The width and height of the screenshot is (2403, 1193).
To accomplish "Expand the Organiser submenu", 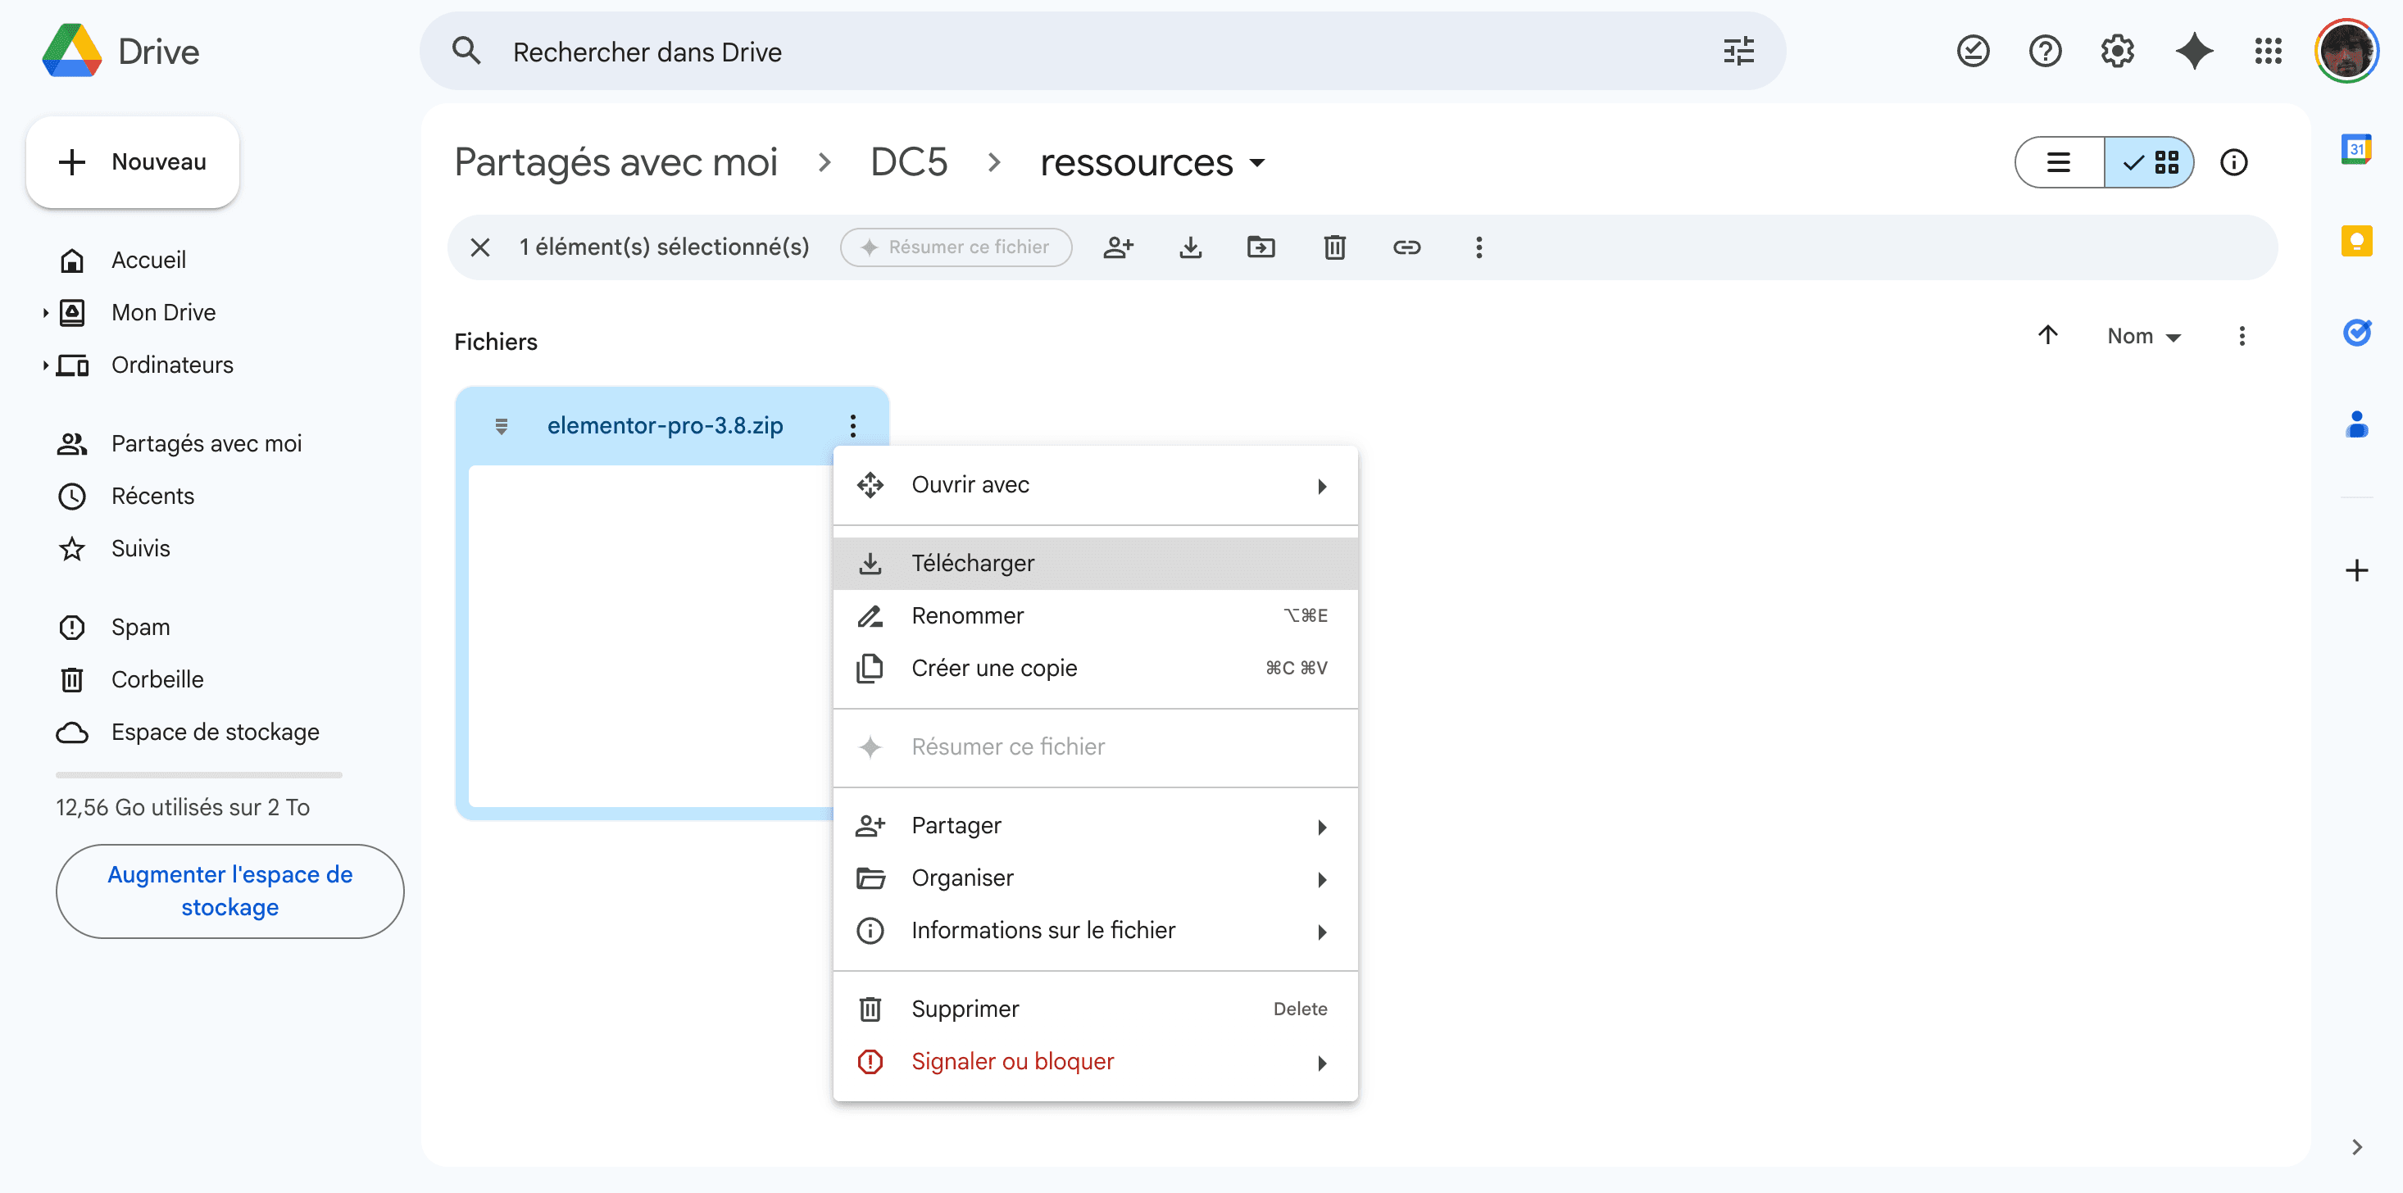I will click(1095, 878).
